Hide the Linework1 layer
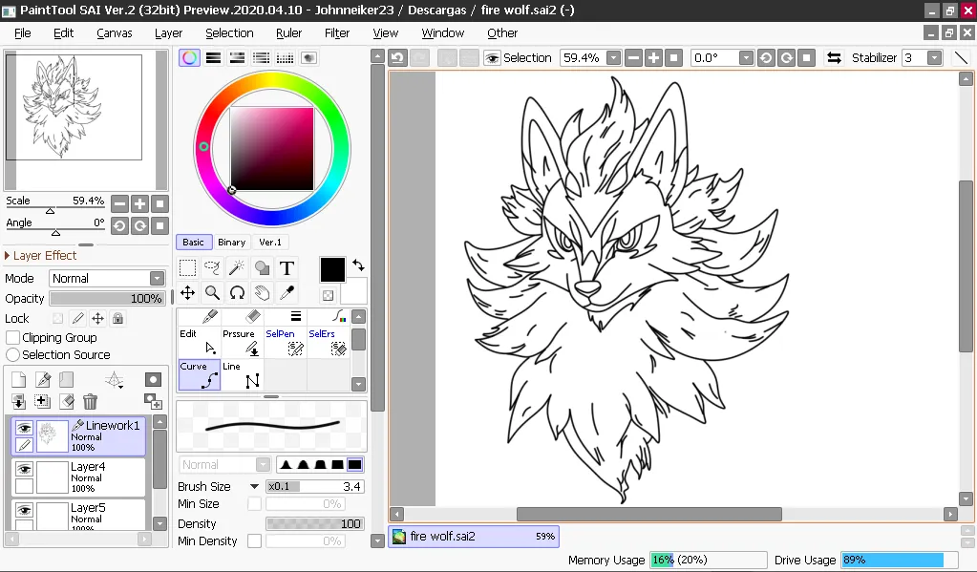Image resolution: width=977 pixels, height=572 pixels. click(24, 428)
